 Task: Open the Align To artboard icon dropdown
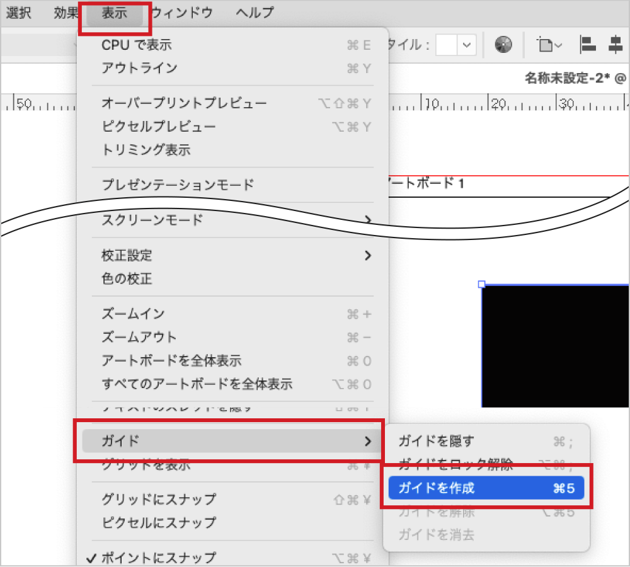(549, 45)
